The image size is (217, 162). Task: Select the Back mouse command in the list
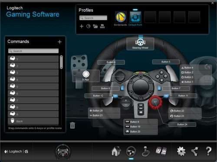point(33,121)
